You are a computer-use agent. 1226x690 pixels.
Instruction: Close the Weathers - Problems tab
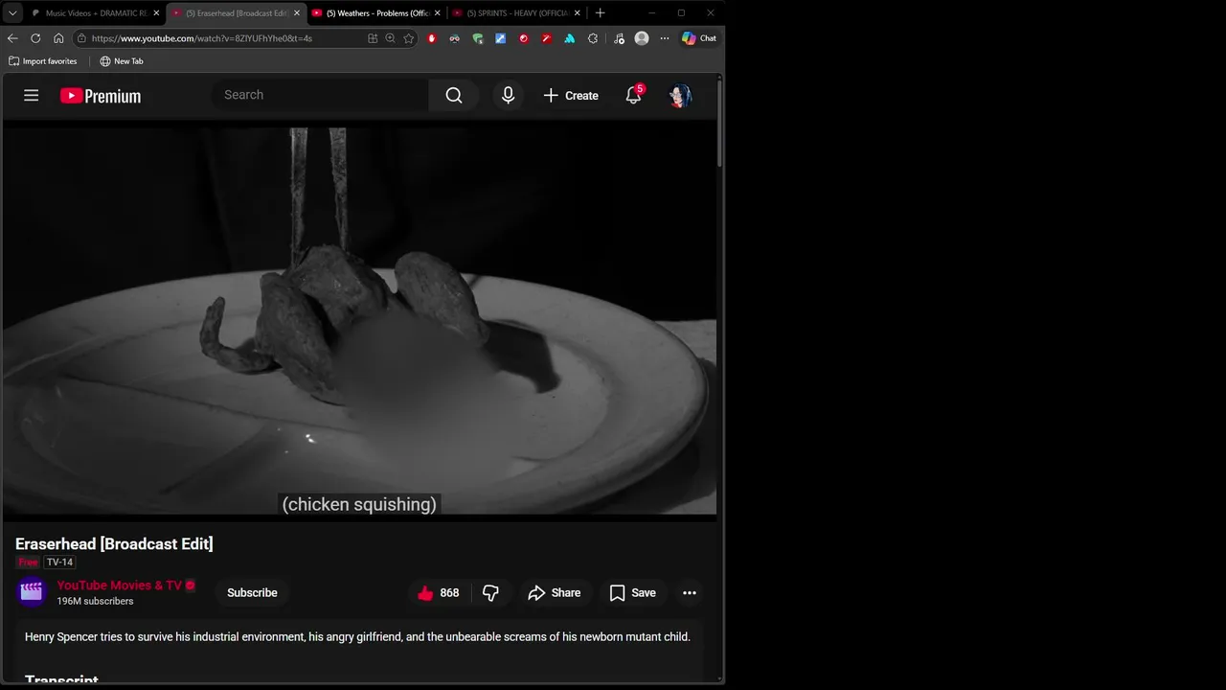(x=437, y=13)
